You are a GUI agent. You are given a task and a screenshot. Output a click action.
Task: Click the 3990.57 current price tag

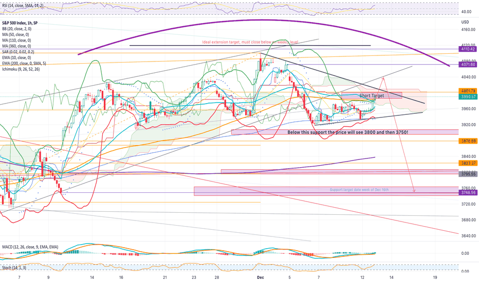point(468,96)
